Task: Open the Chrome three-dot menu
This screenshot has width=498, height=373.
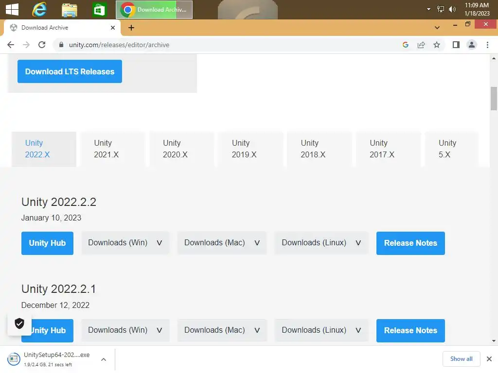Action: point(487,45)
